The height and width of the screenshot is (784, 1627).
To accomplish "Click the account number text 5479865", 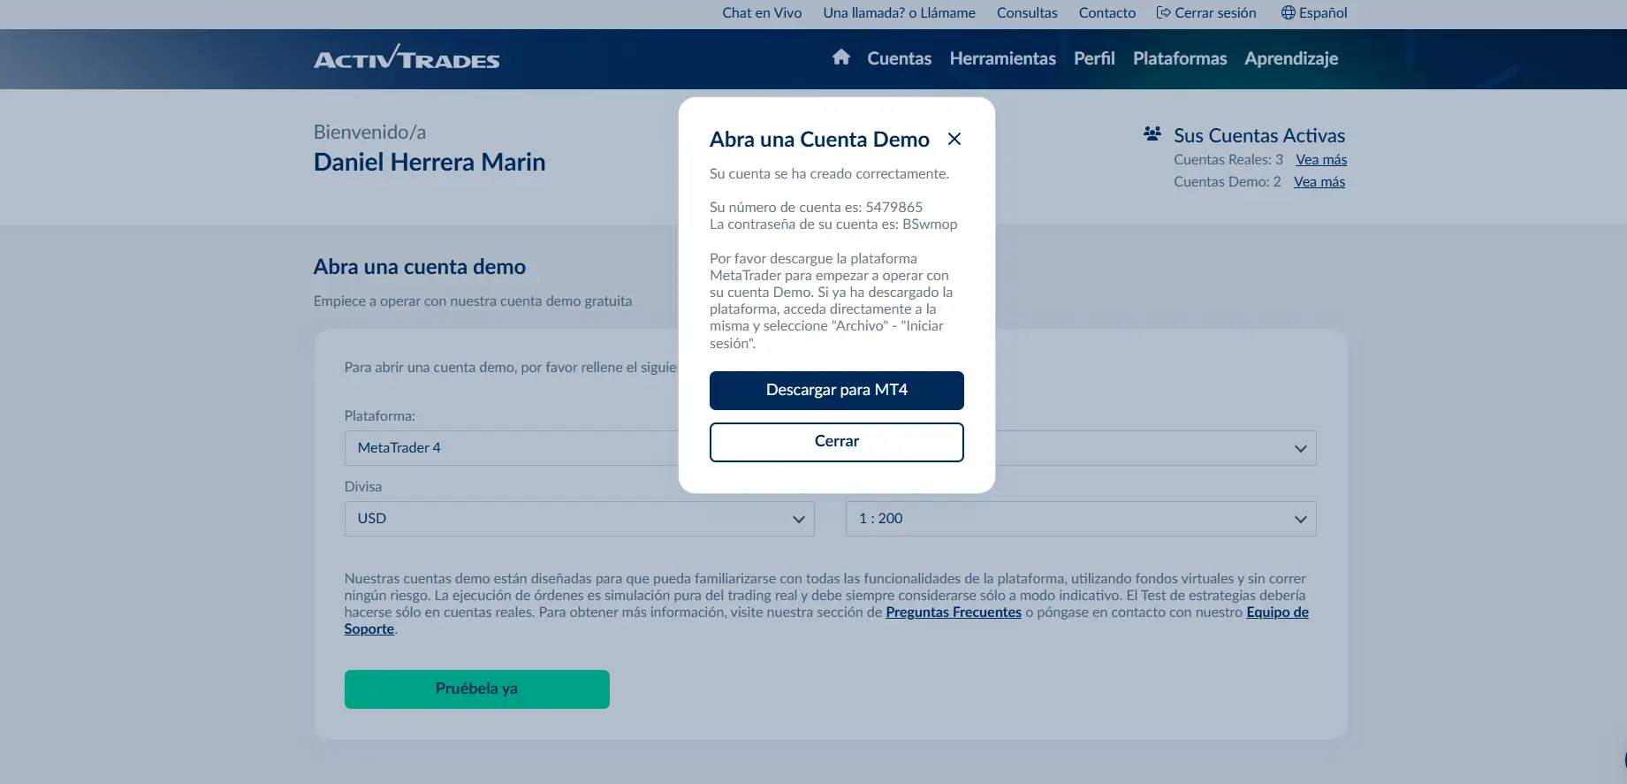I will 893,208.
